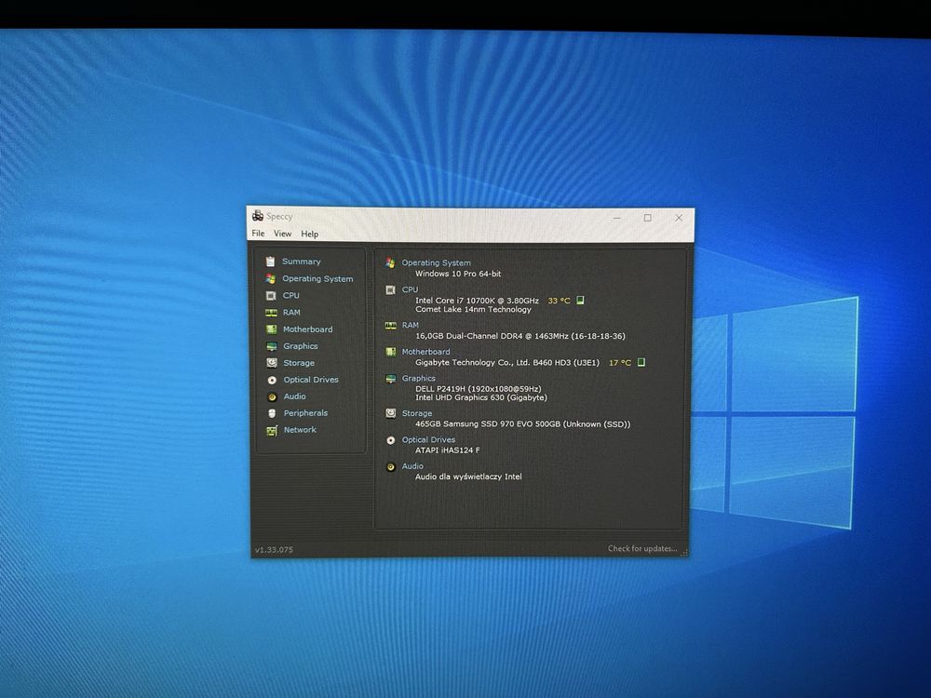The image size is (931, 698).
Task: Click the RAM icon in summary pane
Action: coord(391,325)
